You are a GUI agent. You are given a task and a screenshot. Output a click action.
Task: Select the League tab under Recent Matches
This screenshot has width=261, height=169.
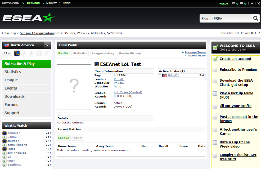tap(64, 138)
